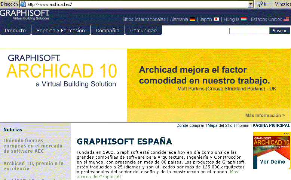Click the Graphisoft logo in header
This screenshot has height=180, width=291.
click(x=25, y=15)
